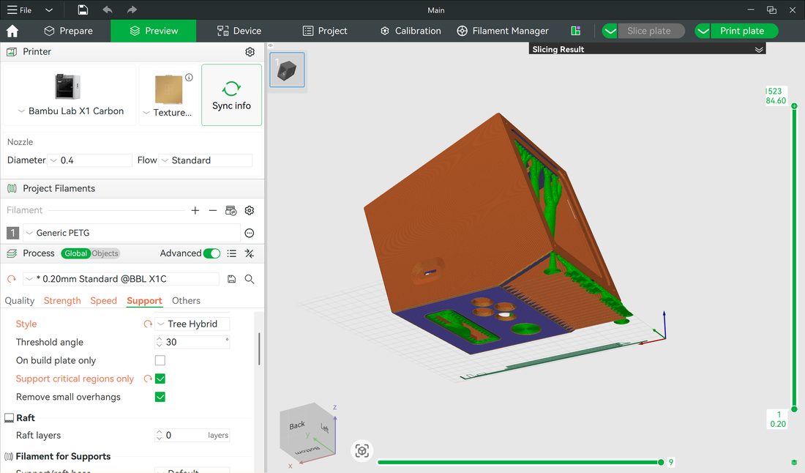Click the Threshold angle value field
Viewport: 805px width, 473px height.
coord(194,342)
